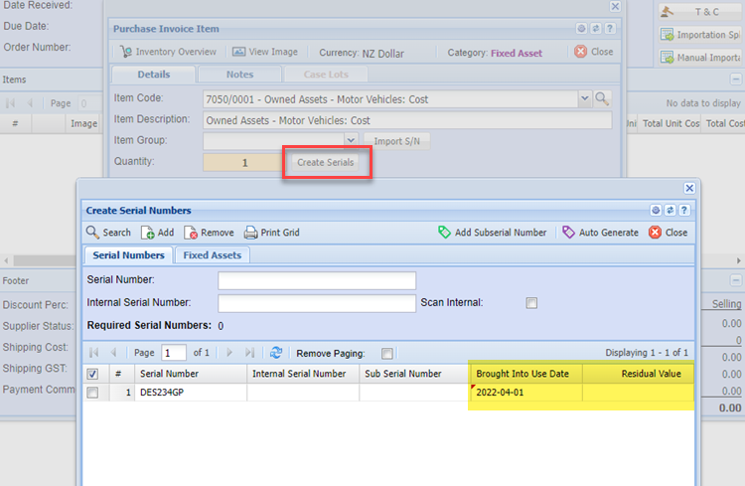The width and height of the screenshot is (745, 486).
Task: Click Search in Create Serial Numbers toolbar
Action: 108,233
